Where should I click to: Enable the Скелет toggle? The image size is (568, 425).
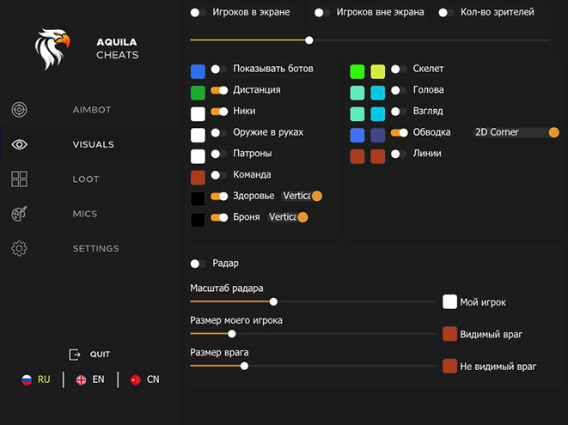(399, 69)
